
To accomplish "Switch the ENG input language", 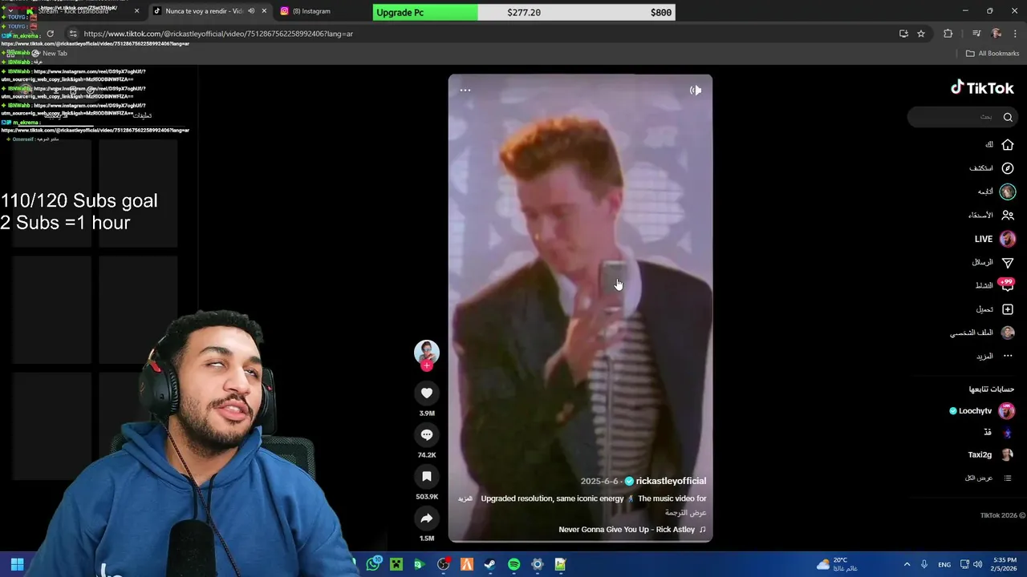I will tap(944, 564).
